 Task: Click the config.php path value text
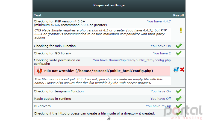click(x=132, y=60)
